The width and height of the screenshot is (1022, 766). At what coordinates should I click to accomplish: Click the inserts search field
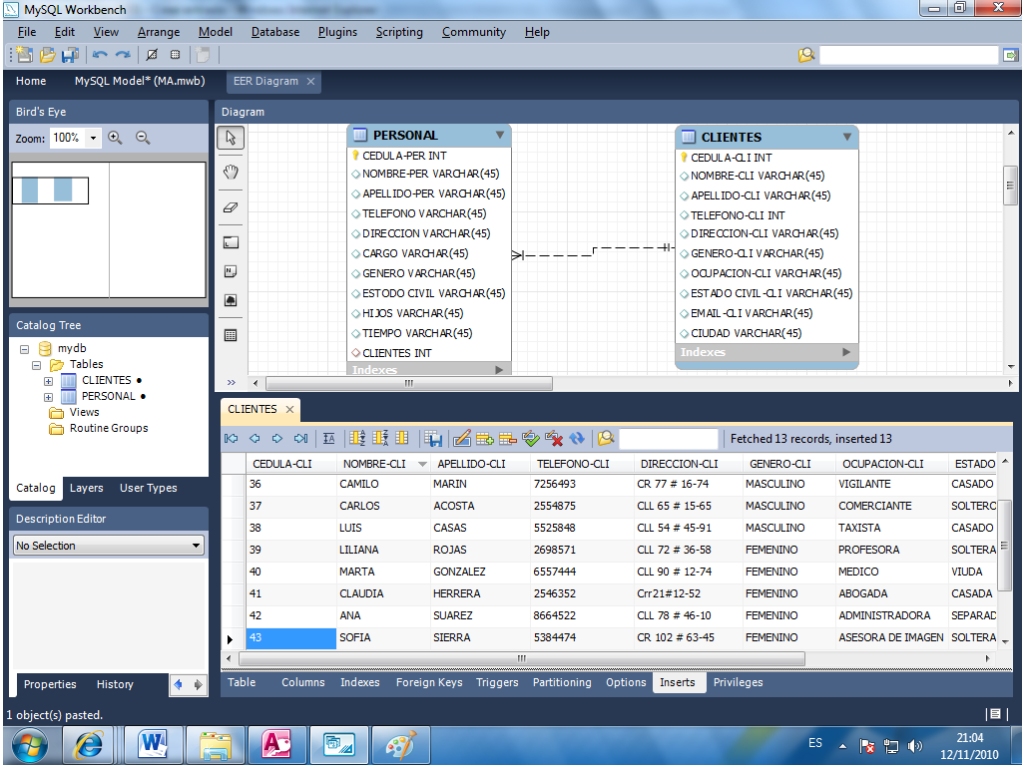pos(668,439)
